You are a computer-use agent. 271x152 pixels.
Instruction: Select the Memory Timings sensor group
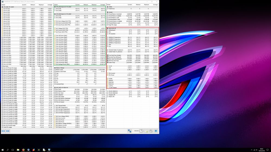click(80, 68)
